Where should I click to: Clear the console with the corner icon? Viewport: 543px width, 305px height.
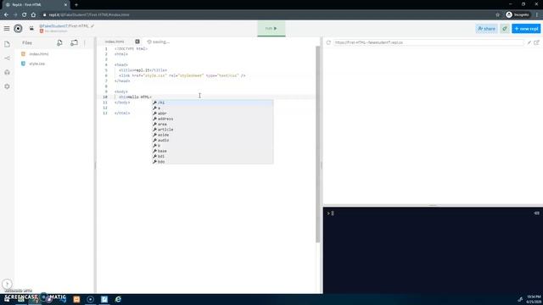[536, 213]
